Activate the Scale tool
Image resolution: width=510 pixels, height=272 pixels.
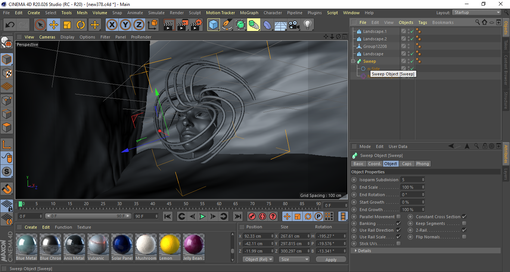[67, 25]
